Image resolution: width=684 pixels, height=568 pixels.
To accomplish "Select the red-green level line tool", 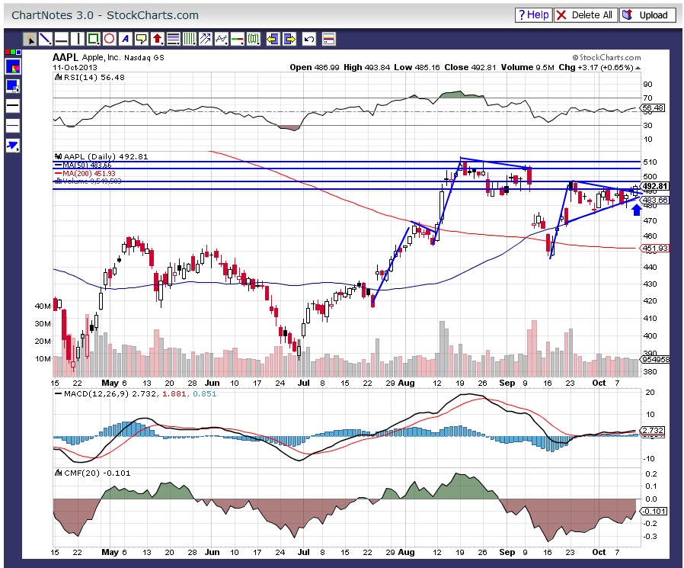I will coord(237,40).
